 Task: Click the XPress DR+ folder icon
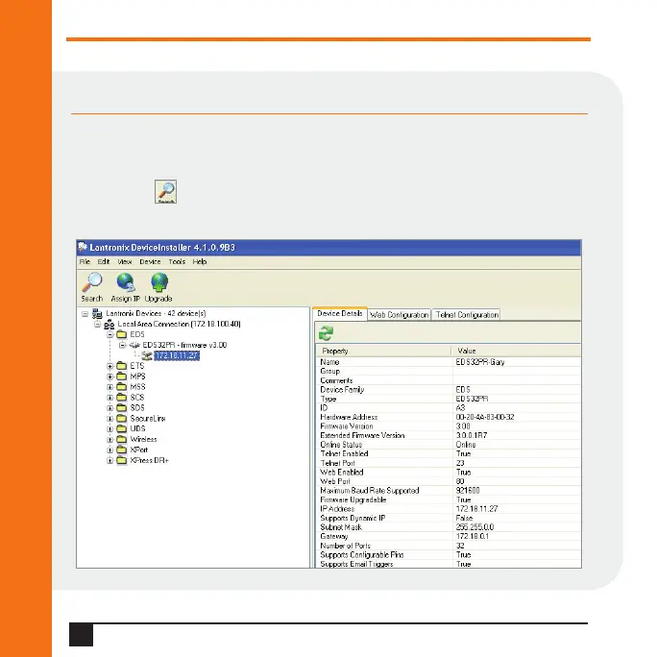tap(122, 460)
